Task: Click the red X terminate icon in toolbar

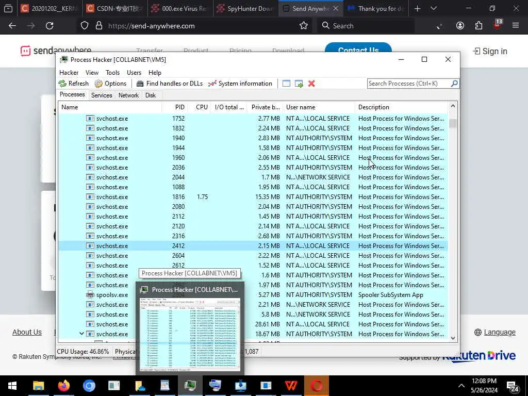Action: pyautogui.click(x=311, y=84)
